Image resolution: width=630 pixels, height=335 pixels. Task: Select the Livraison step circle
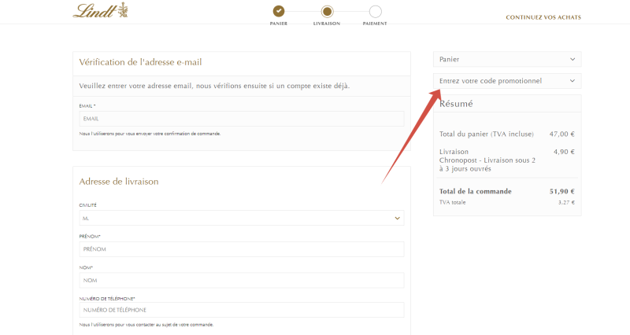327,11
